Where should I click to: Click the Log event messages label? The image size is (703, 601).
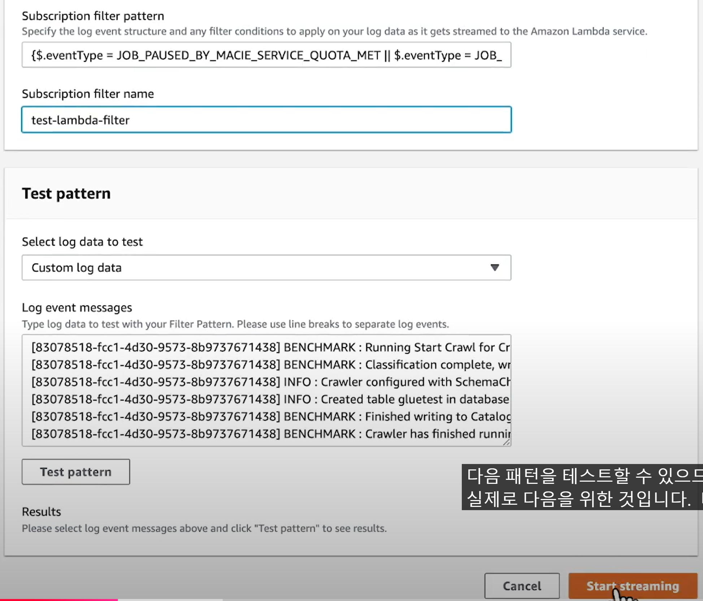pyautogui.click(x=77, y=308)
